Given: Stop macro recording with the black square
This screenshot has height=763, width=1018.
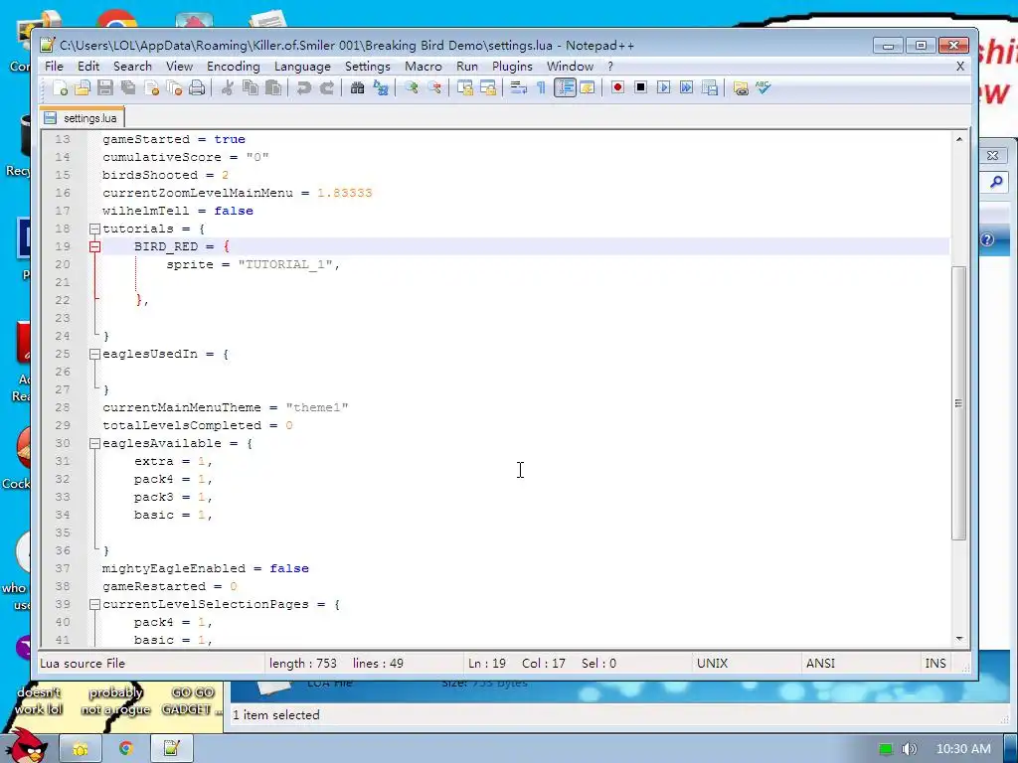Looking at the screenshot, I should coord(640,87).
